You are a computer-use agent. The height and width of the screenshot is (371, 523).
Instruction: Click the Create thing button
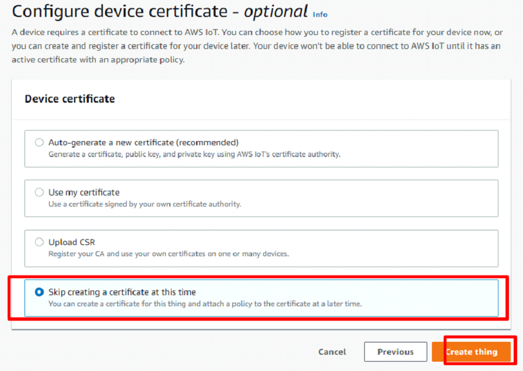(x=473, y=352)
